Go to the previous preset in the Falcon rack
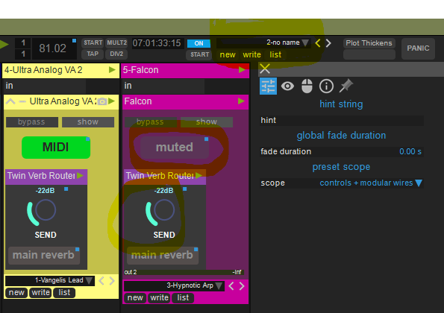The height and width of the screenshot is (313, 444). pos(231,286)
